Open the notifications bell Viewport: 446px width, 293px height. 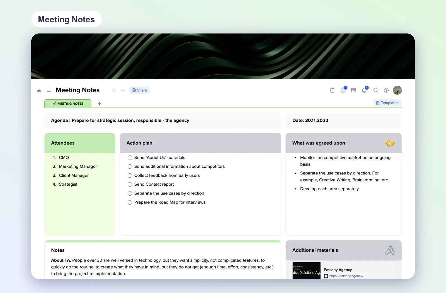[364, 90]
